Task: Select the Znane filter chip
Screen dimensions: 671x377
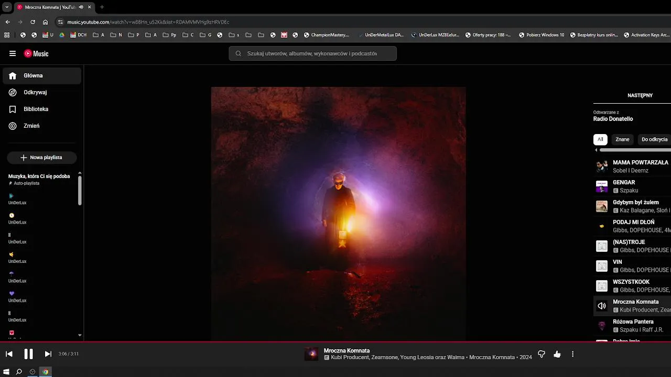Action: tap(622, 139)
